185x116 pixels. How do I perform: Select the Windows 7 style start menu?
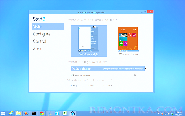tap(89, 41)
